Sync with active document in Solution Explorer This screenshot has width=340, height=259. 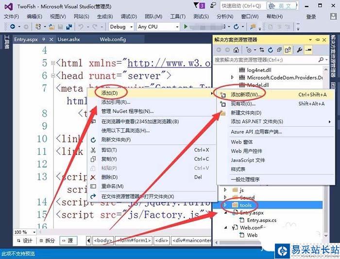coord(262,50)
